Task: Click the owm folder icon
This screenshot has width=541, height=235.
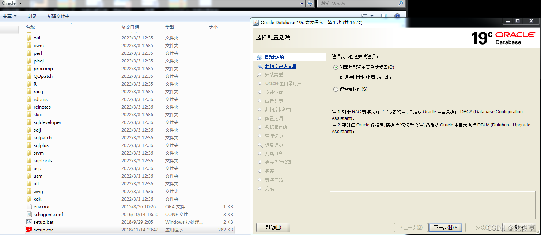Action: click(29, 45)
